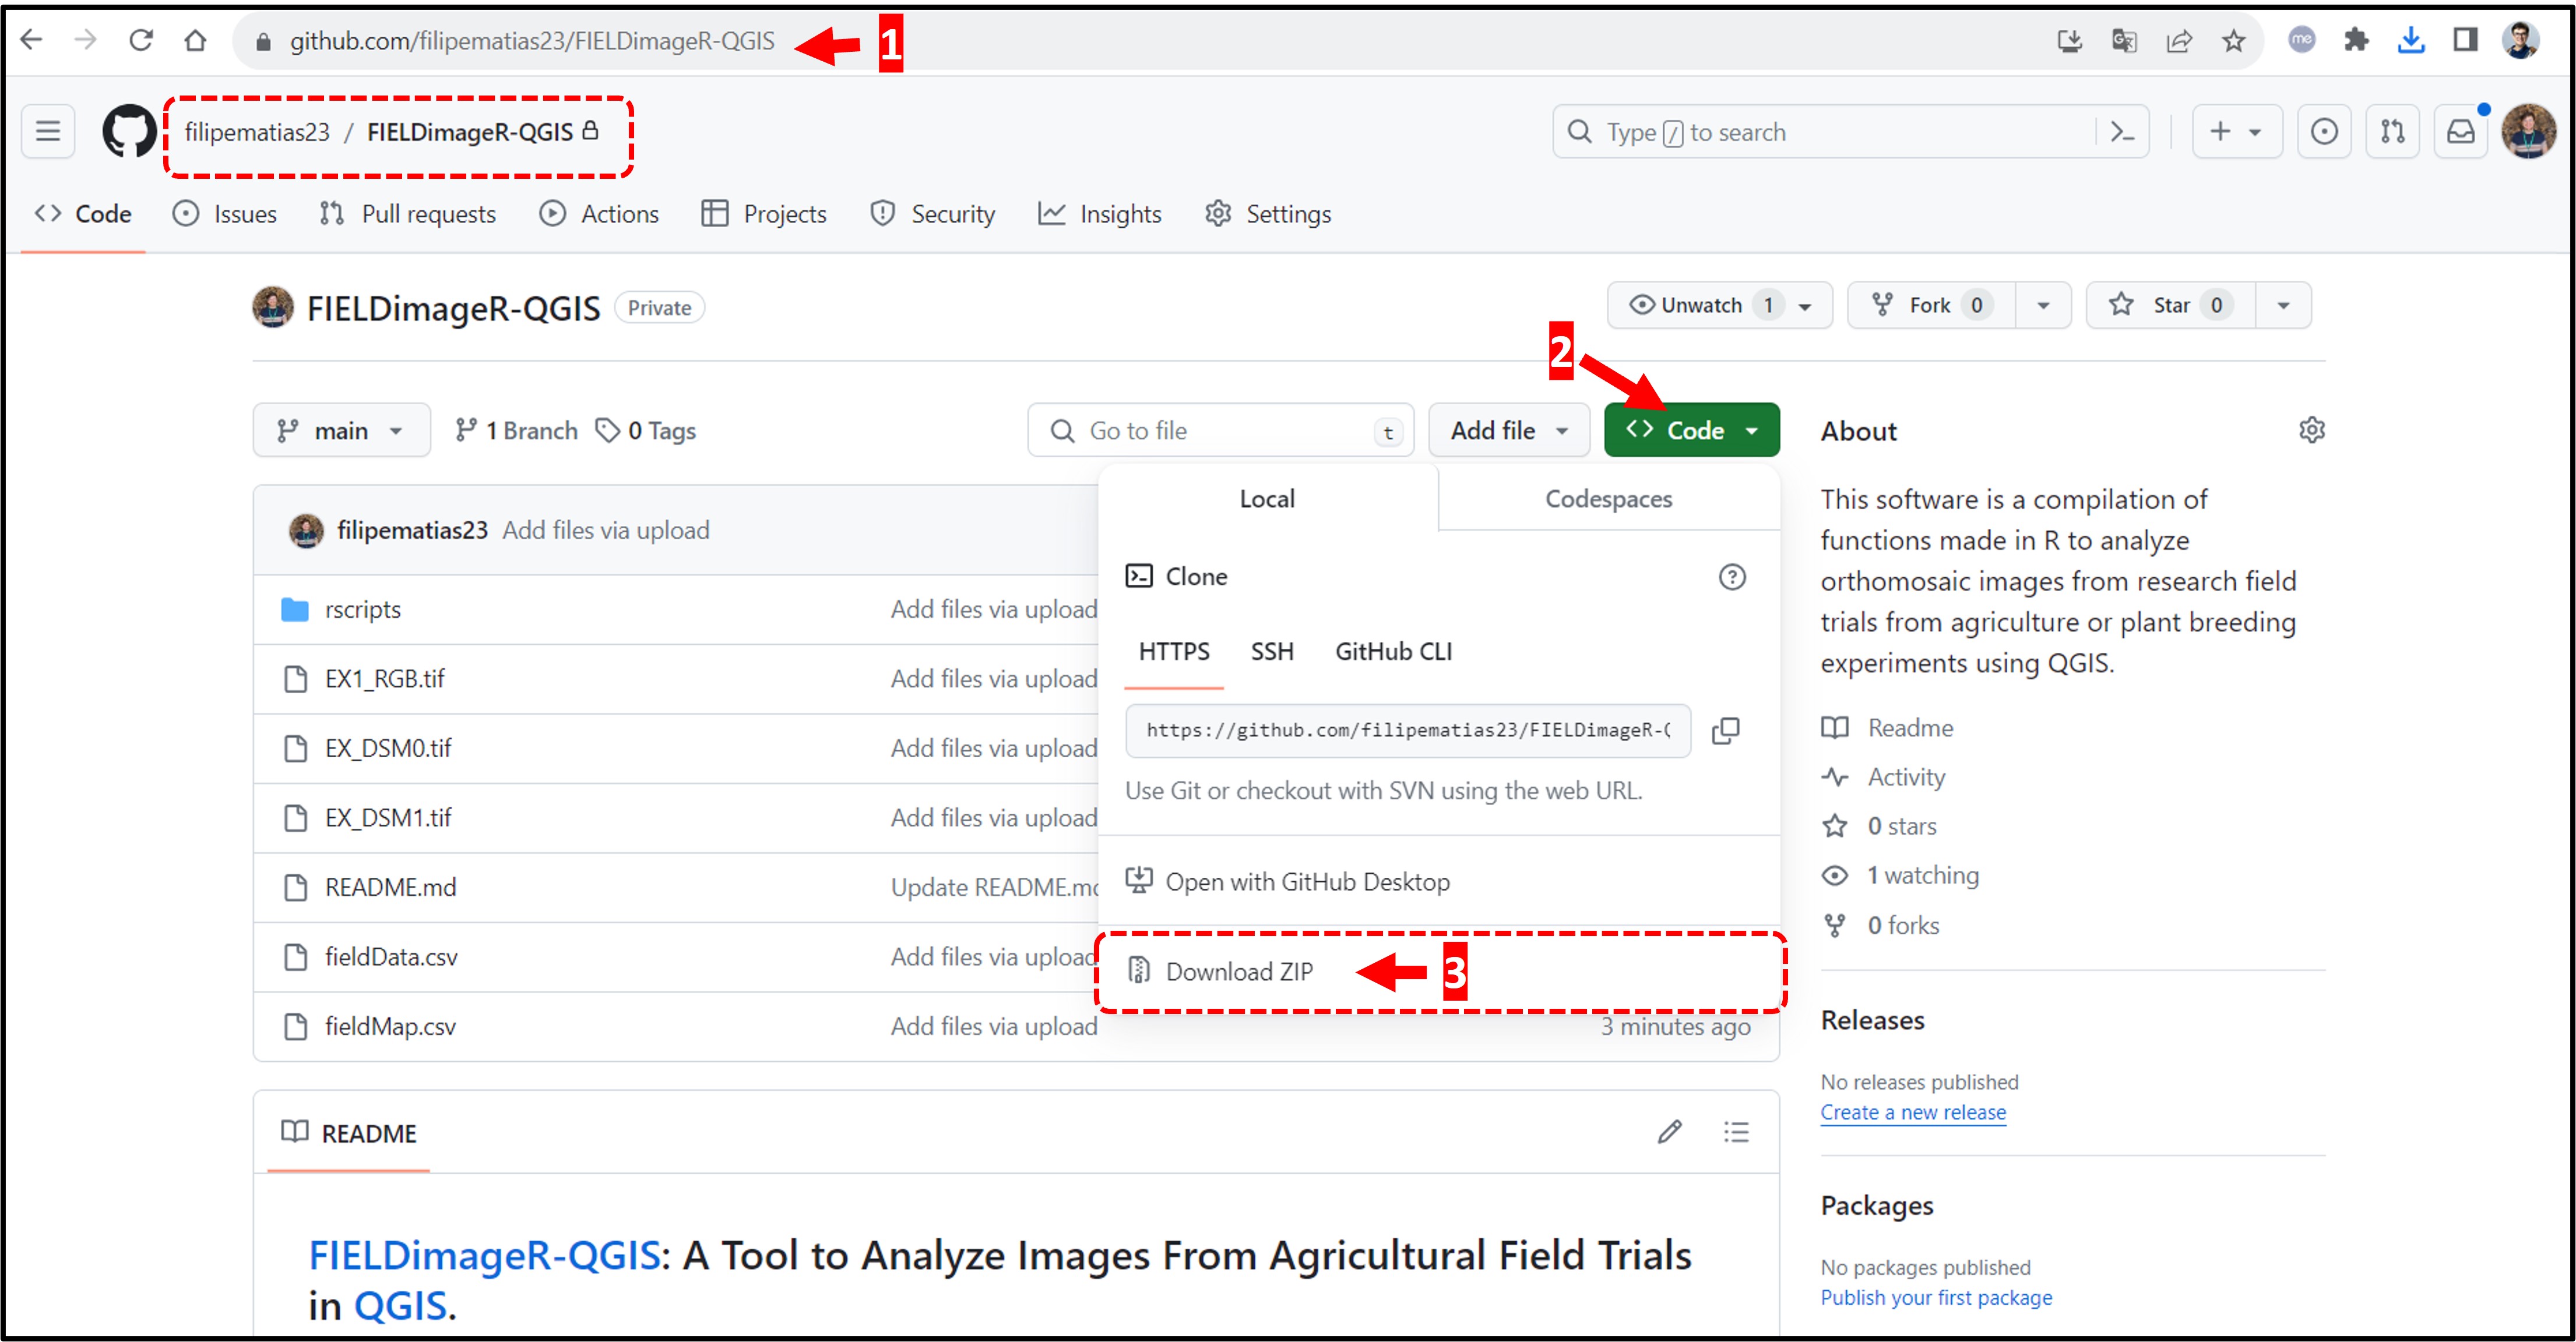
Task: Switch to Codespaces tab in Code popup
Action: pos(1608,499)
